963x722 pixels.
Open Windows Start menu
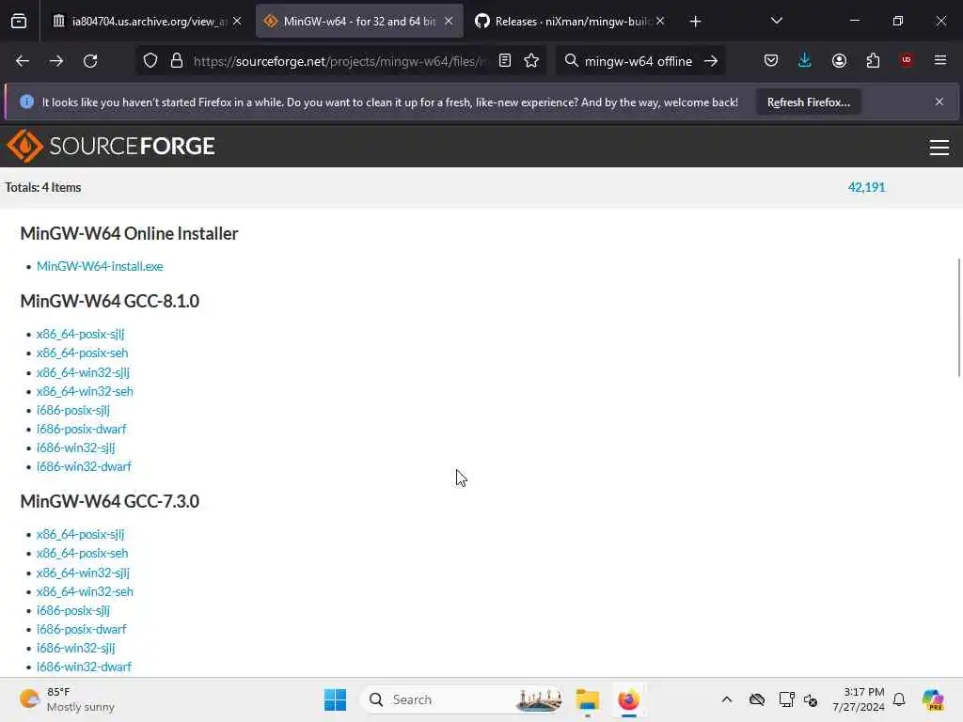(335, 699)
